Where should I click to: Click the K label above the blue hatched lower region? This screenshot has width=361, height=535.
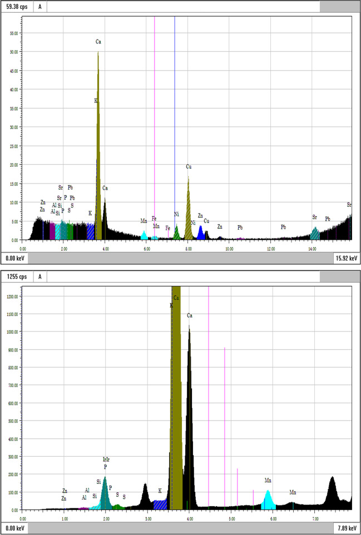(160, 491)
